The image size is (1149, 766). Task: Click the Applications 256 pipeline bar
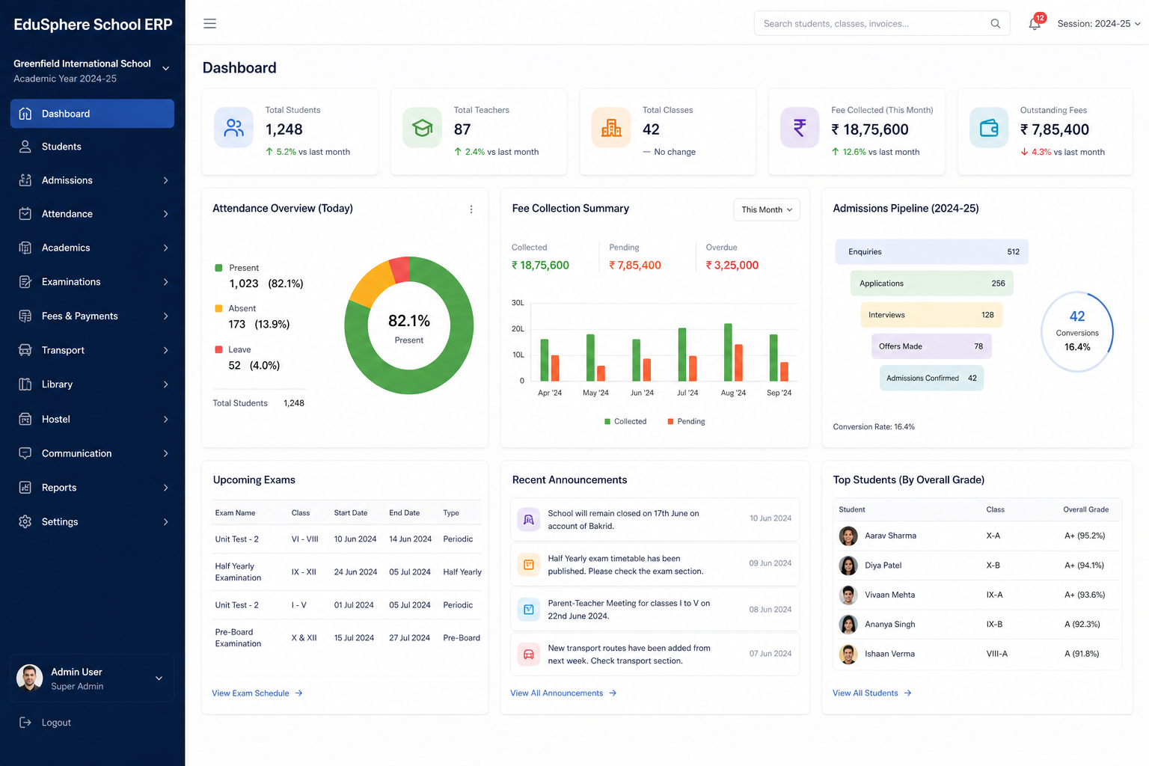pyautogui.click(x=932, y=284)
